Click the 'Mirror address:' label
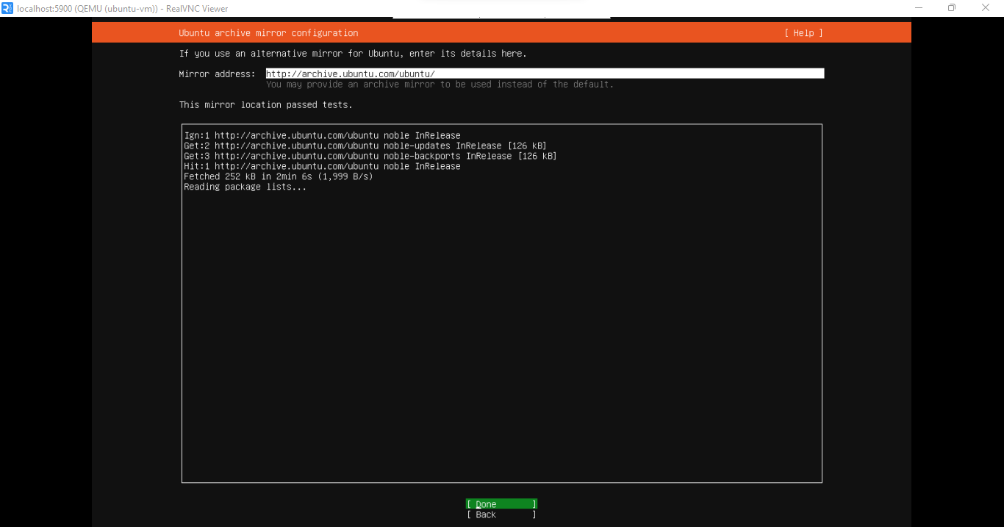1004x527 pixels. click(217, 74)
